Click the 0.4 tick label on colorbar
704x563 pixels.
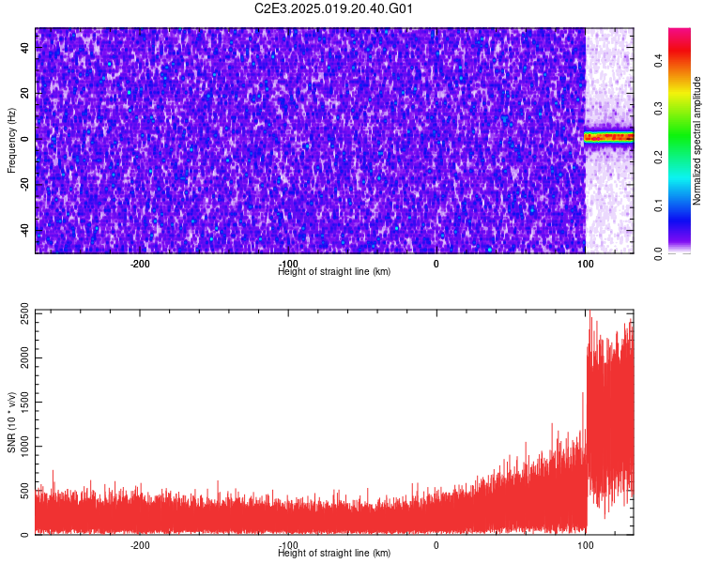click(659, 61)
